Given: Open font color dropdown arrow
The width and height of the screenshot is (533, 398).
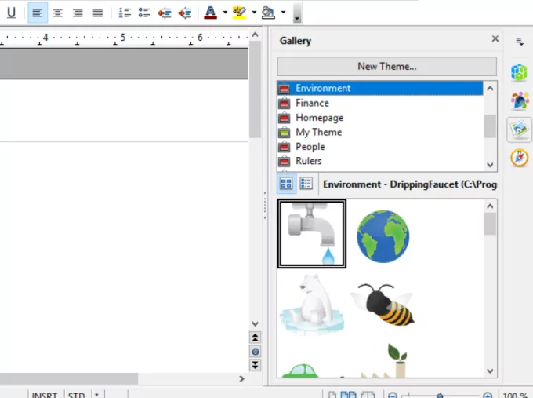Looking at the screenshot, I should click(x=225, y=13).
